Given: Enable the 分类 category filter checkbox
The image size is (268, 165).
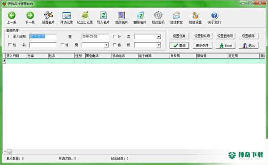Looking at the screenshot, I should 114,36.
